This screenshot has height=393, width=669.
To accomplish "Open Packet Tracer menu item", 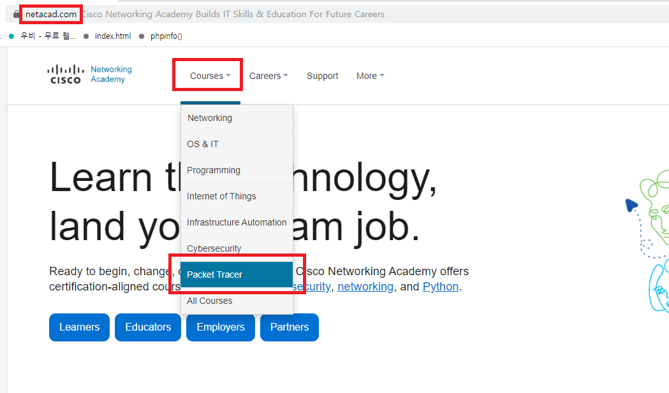I will click(x=237, y=275).
